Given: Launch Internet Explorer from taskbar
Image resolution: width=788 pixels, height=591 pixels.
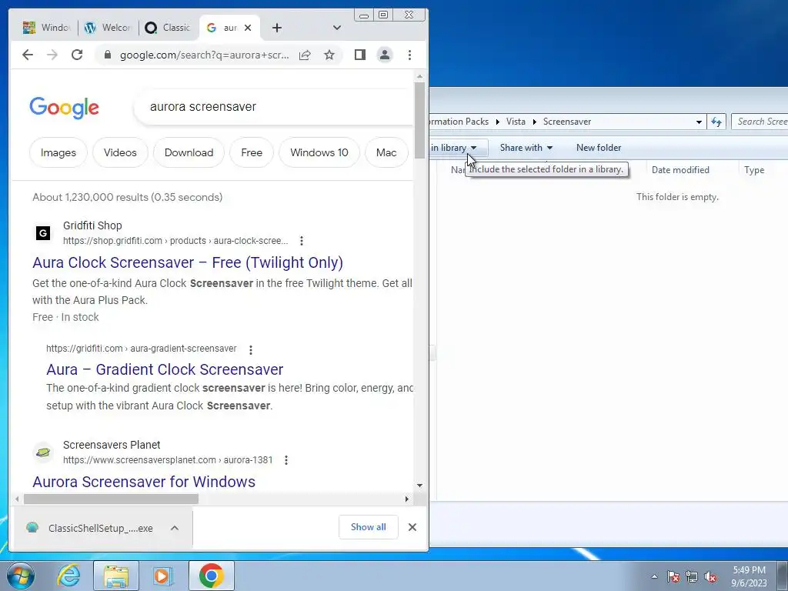Looking at the screenshot, I should [68, 576].
